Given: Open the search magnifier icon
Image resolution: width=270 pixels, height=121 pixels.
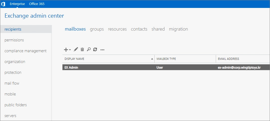Looking at the screenshot, I should (x=89, y=50).
